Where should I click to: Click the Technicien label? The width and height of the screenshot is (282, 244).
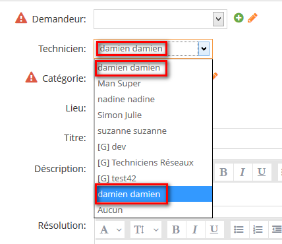point(62,49)
